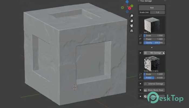This screenshot has width=189, height=108.
Task: Click the zoom magnifier viewport icon
Action: tap(132, 16)
